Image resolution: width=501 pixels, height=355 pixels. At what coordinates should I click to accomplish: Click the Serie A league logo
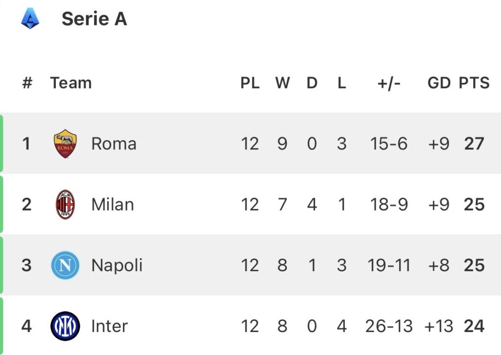click(30, 19)
